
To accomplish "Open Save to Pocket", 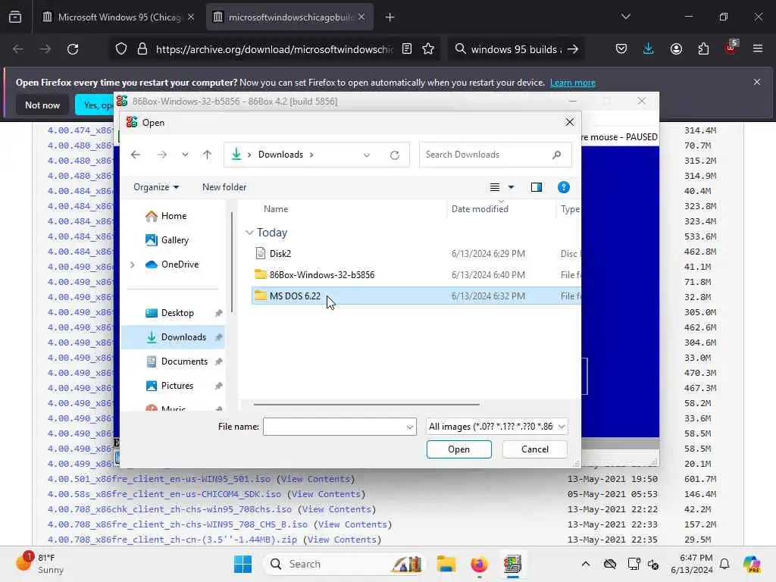I will click(621, 49).
